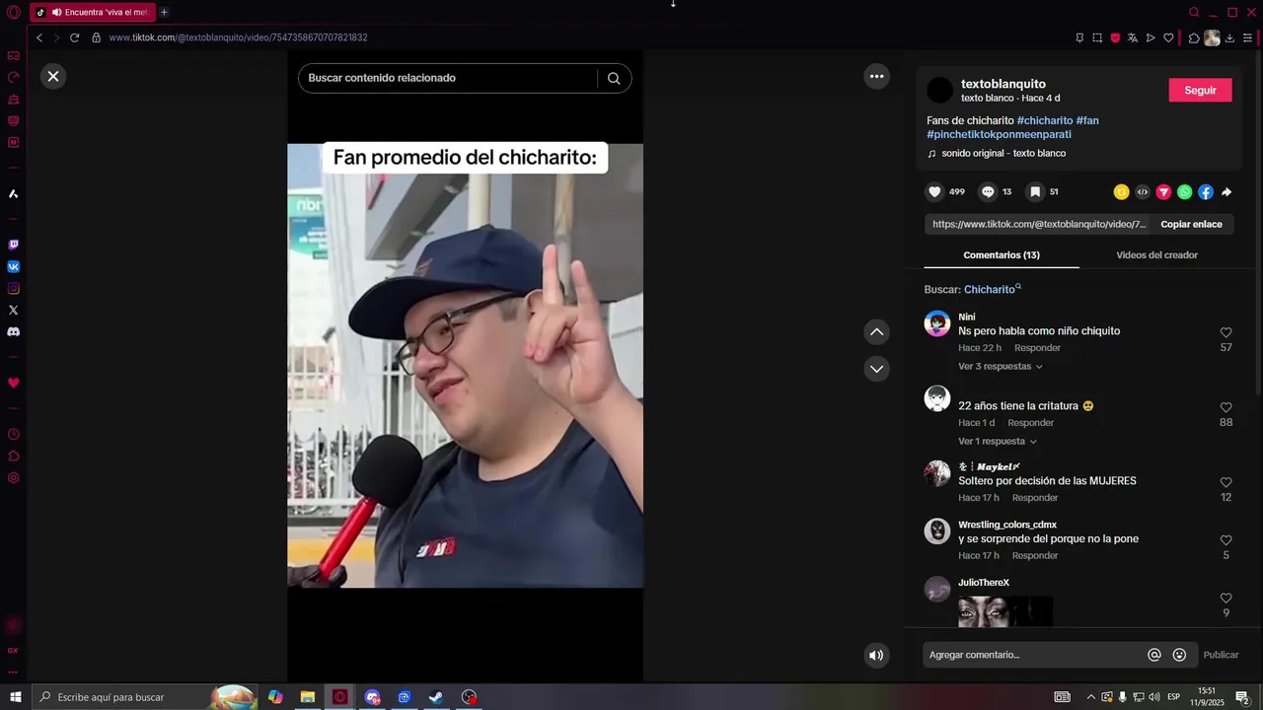Open downloads icon in browser toolbar
The width and height of the screenshot is (1263, 710).
(1229, 37)
